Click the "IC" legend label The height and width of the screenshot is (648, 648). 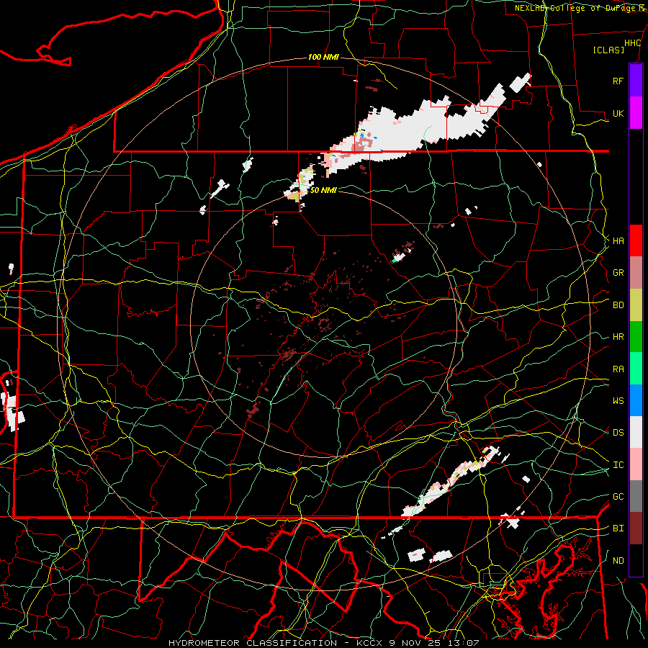618,465
